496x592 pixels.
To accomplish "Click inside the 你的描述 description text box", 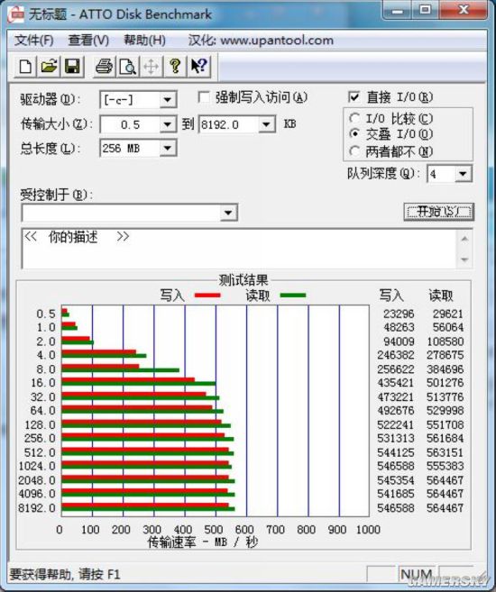I will click(x=240, y=249).
